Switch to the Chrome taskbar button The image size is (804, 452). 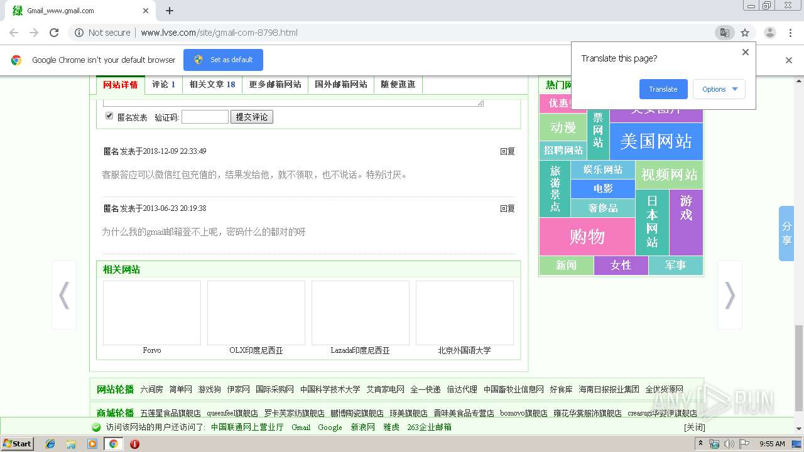[114, 444]
